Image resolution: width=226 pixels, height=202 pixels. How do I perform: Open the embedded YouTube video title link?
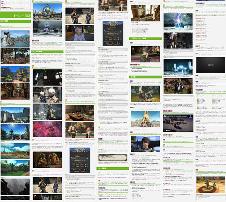[x=177, y=116]
